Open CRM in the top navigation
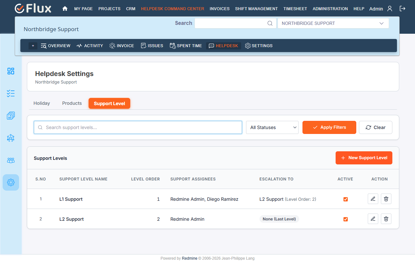This screenshot has height=262, width=415. coord(131,9)
